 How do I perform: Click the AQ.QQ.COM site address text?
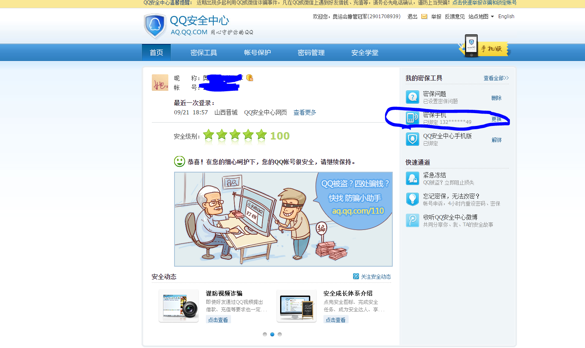pos(189,32)
